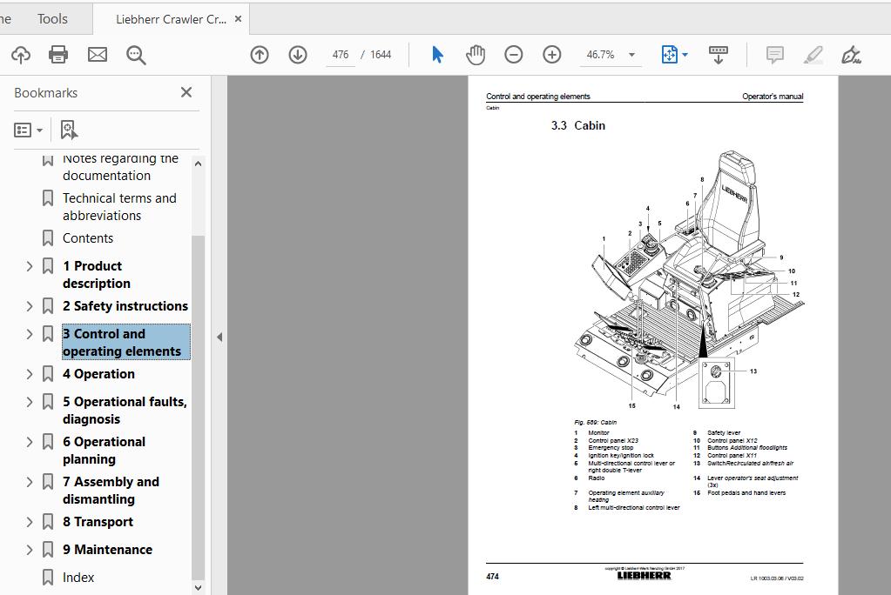Open the Contents bookmark

[x=87, y=237]
